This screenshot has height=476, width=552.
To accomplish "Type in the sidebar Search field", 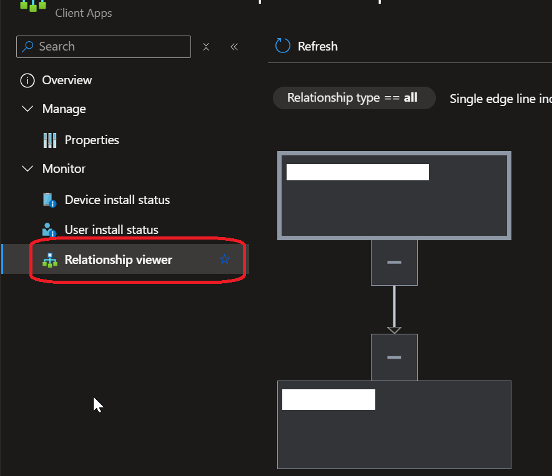I will tap(112, 47).
